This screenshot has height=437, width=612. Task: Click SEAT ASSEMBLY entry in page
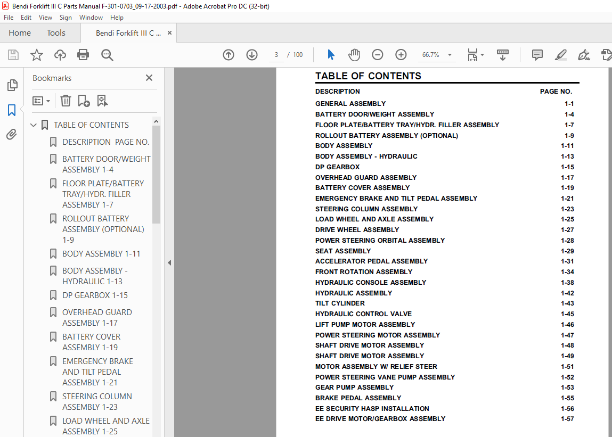[343, 251]
